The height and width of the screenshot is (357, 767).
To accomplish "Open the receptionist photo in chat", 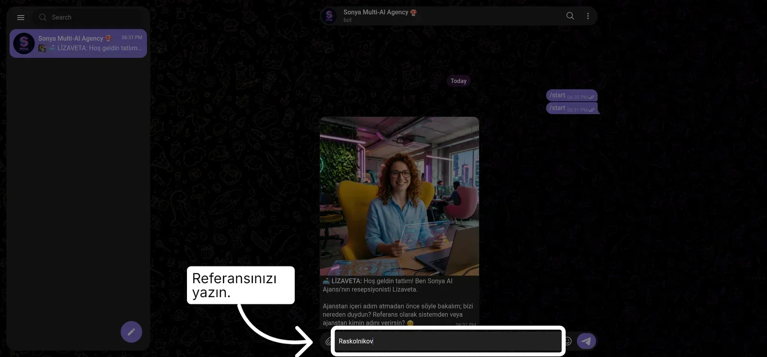I will [x=399, y=196].
